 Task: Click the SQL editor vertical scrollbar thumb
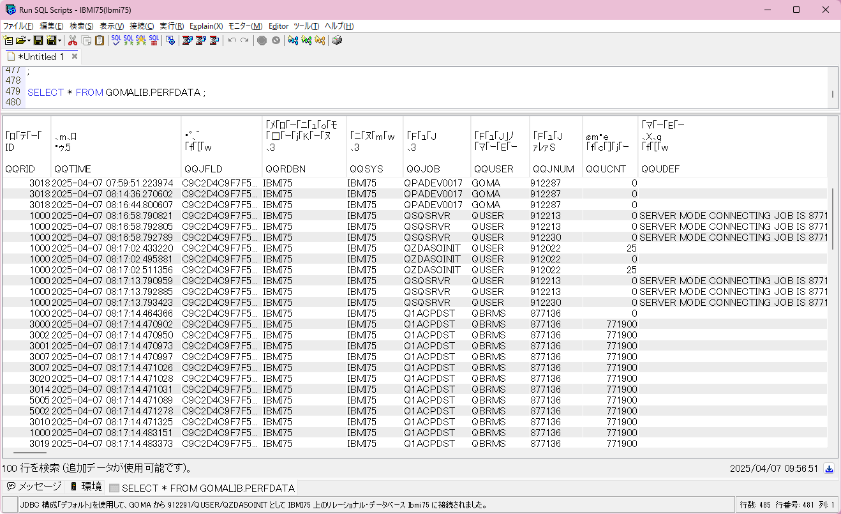point(832,94)
